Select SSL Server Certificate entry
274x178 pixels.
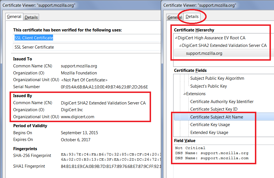pyautogui.click(x=34, y=47)
